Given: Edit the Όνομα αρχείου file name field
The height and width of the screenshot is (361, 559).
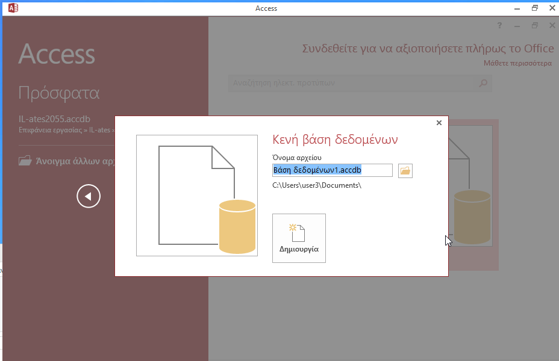Looking at the screenshot, I should [x=333, y=170].
